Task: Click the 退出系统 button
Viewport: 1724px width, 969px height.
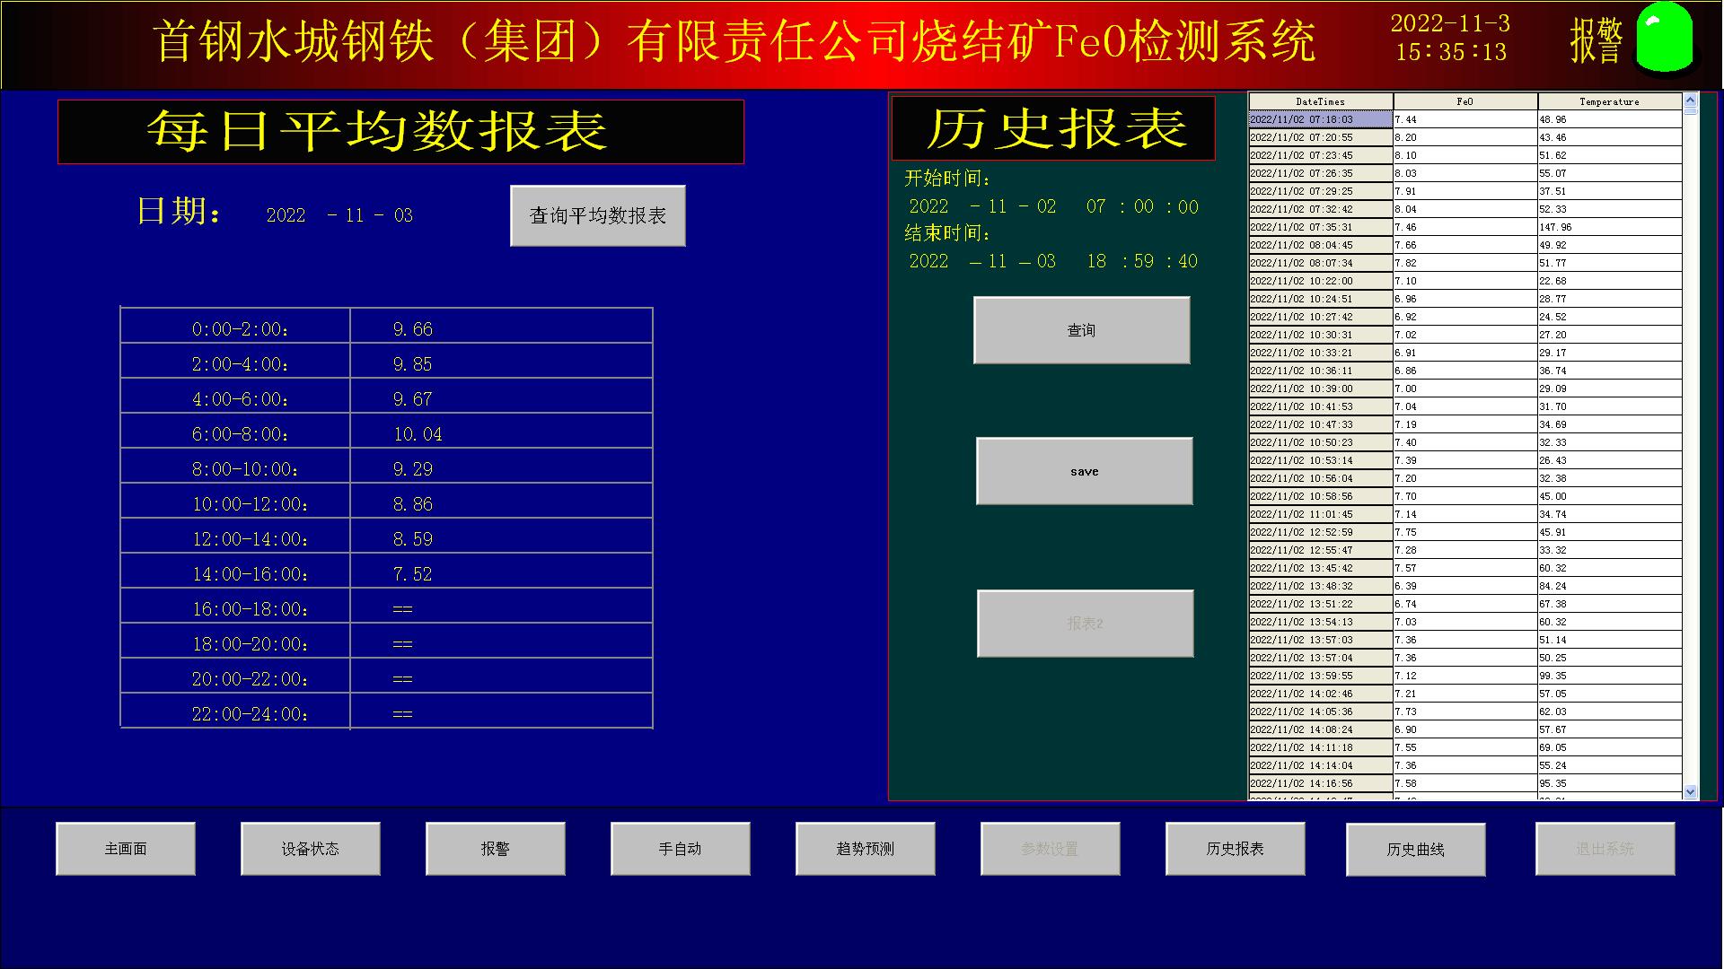Action: [x=1605, y=849]
